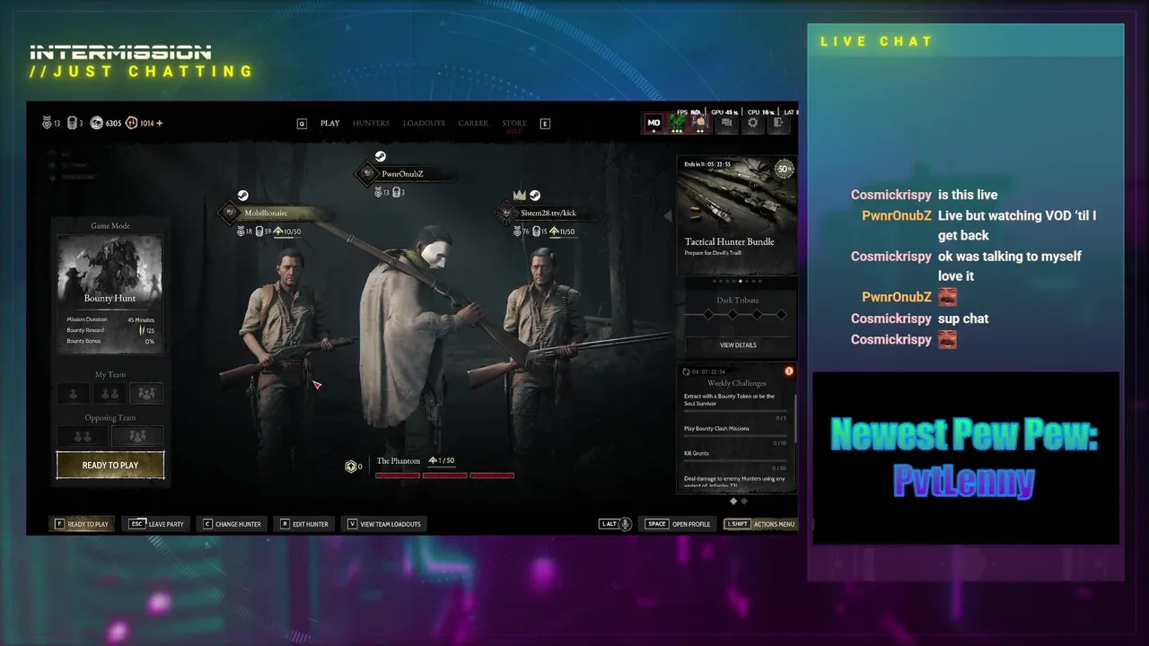
Task: Open settings with the gear icon
Action: point(753,123)
